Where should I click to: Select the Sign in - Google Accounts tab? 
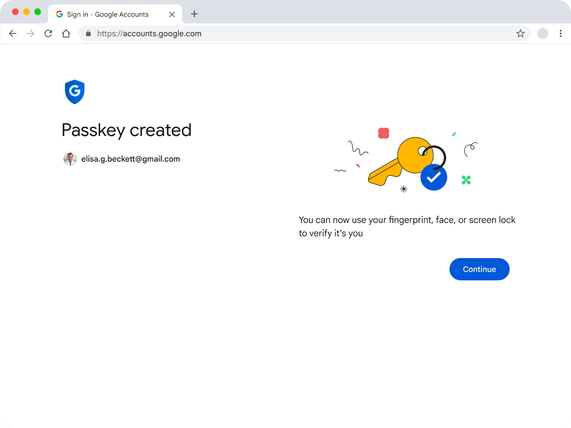(107, 14)
